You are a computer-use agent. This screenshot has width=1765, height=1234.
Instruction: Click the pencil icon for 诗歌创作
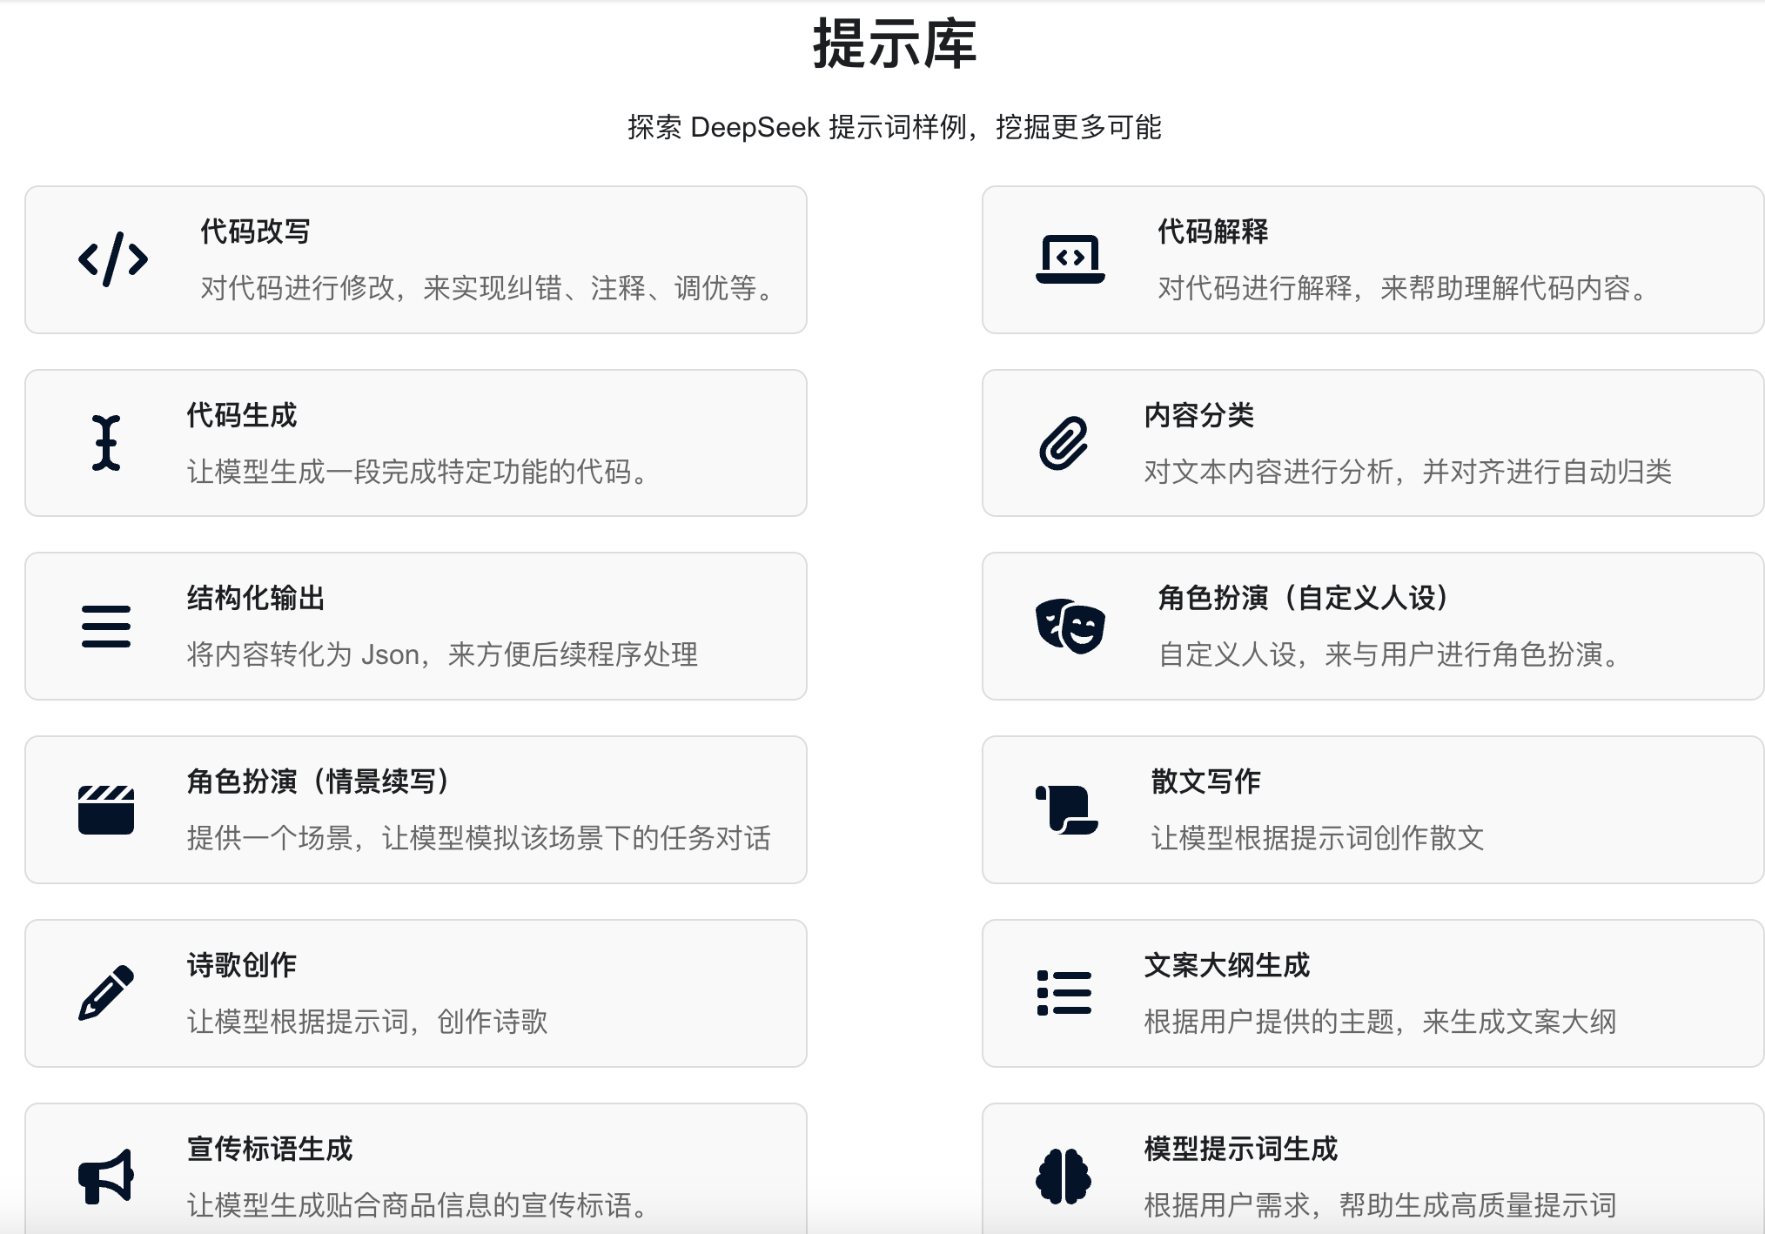tap(106, 993)
